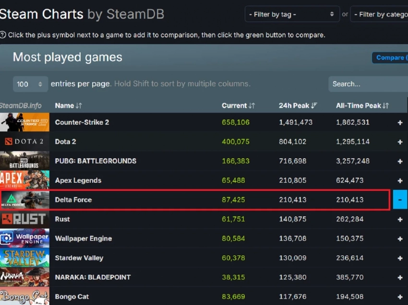Open the Delta Force game link

73,200
